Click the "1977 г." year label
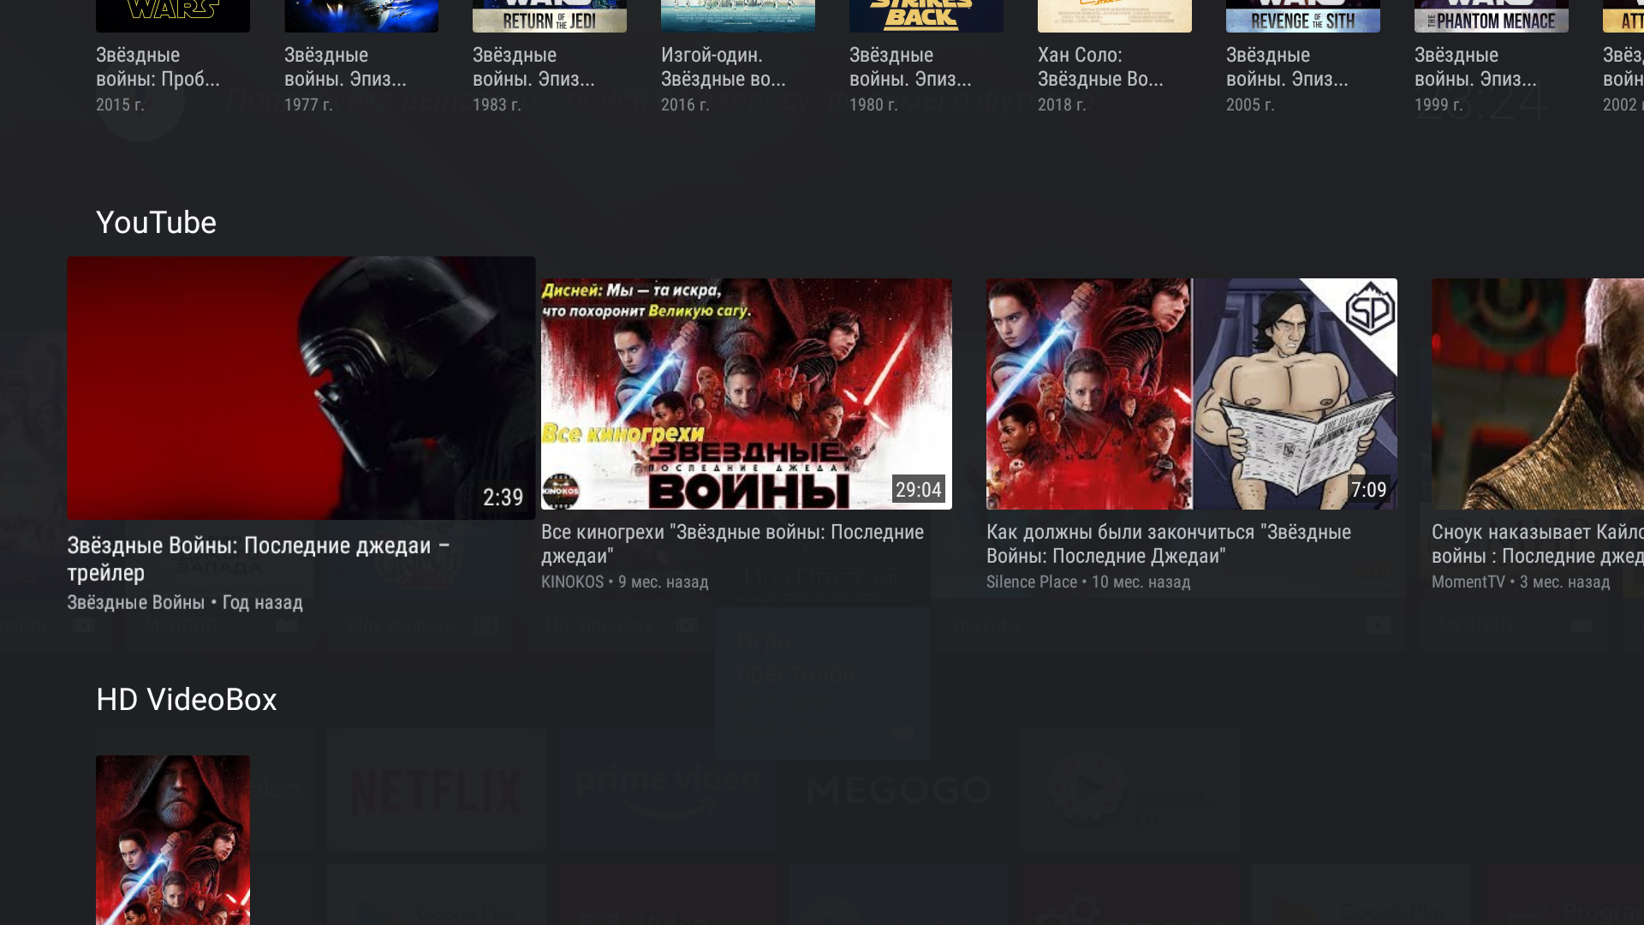 [308, 104]
